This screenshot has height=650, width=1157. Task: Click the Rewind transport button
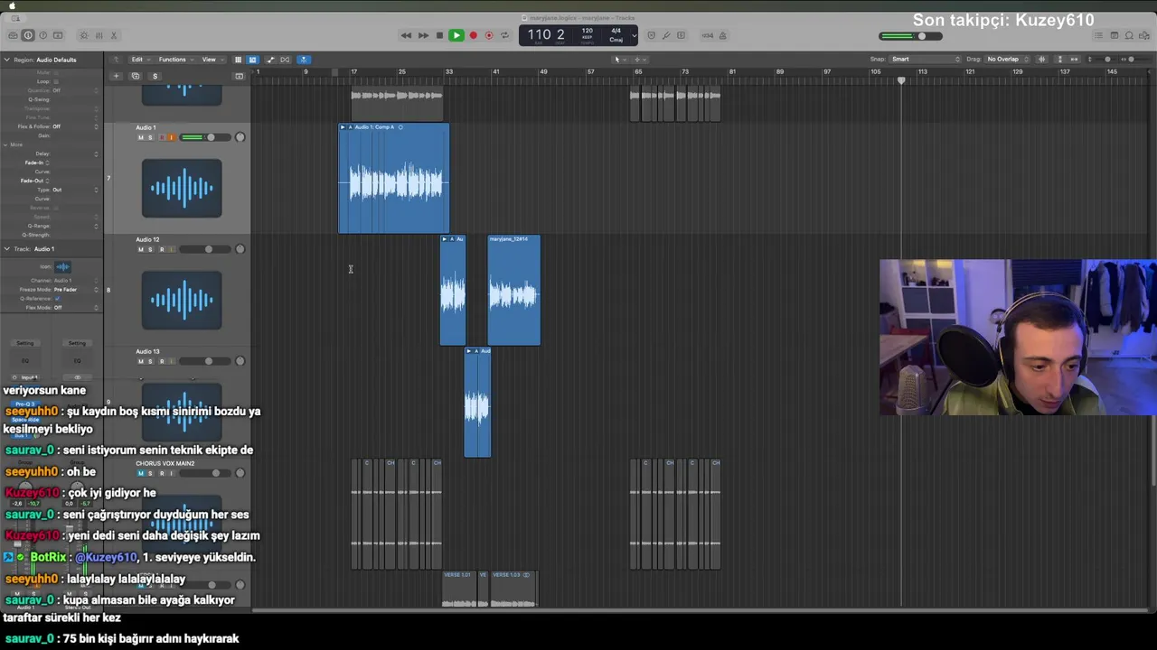click(x=406, y=35)
